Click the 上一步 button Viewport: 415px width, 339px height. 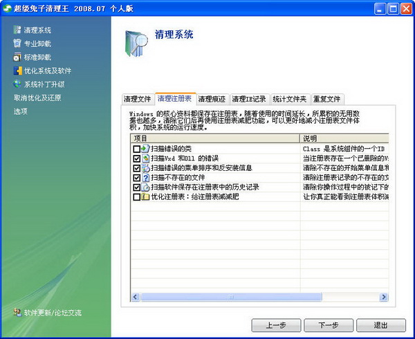(x=276, y=325)
